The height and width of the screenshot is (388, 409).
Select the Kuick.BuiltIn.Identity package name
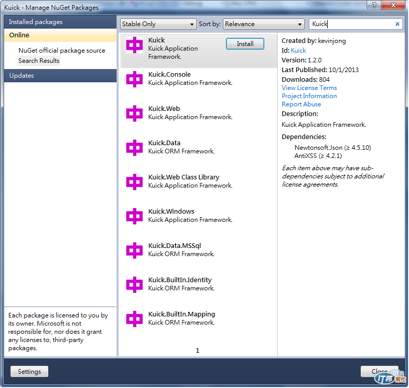(180, 280)
